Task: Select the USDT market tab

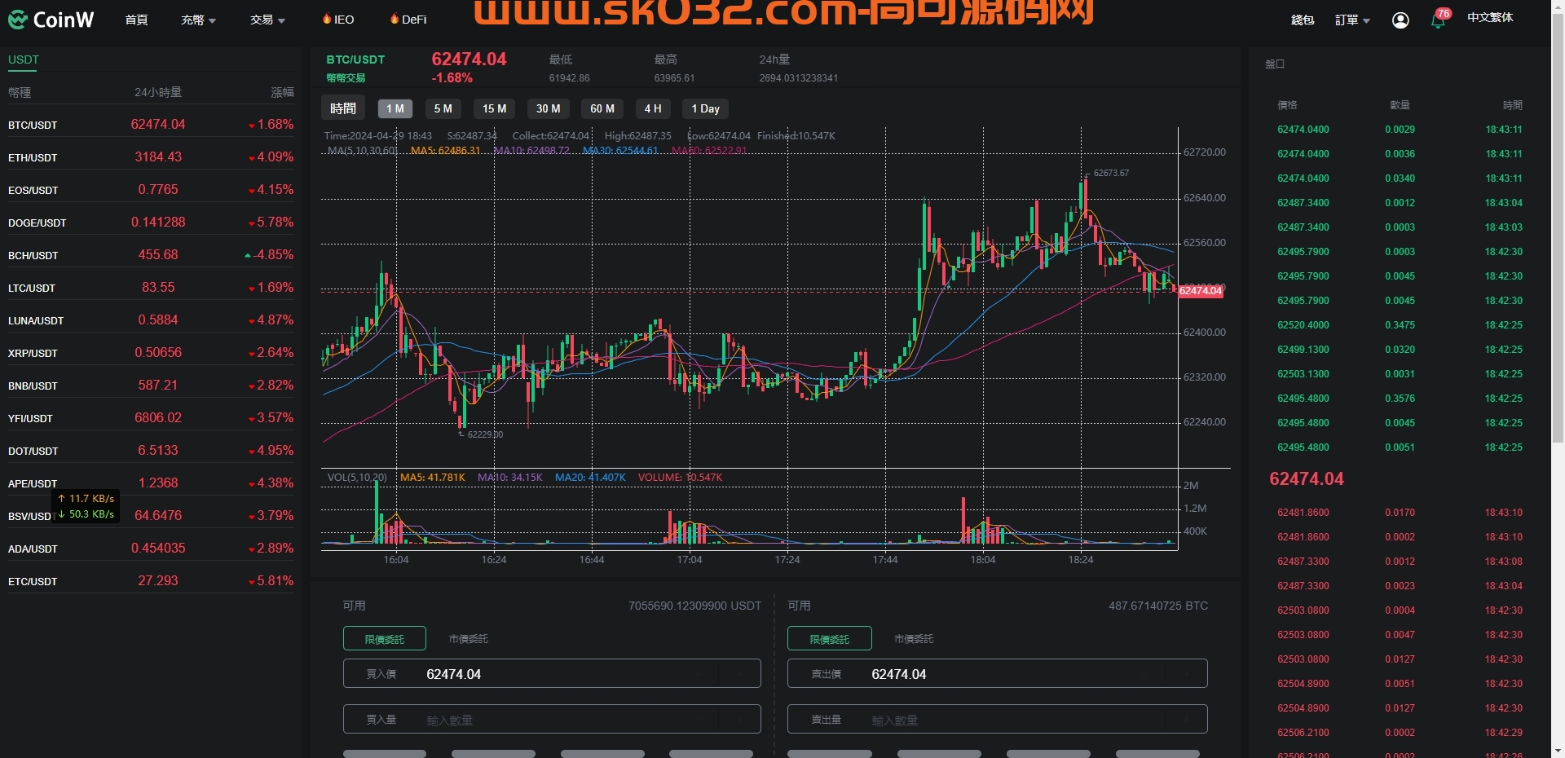Action: point(24,59)
